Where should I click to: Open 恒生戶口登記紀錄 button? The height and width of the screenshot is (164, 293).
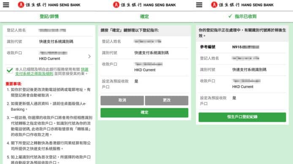pos(242,117)
